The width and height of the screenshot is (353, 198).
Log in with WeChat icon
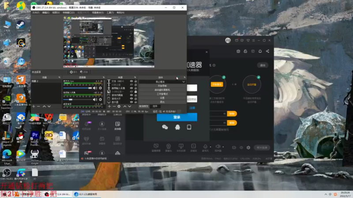[x=165, y=127]
